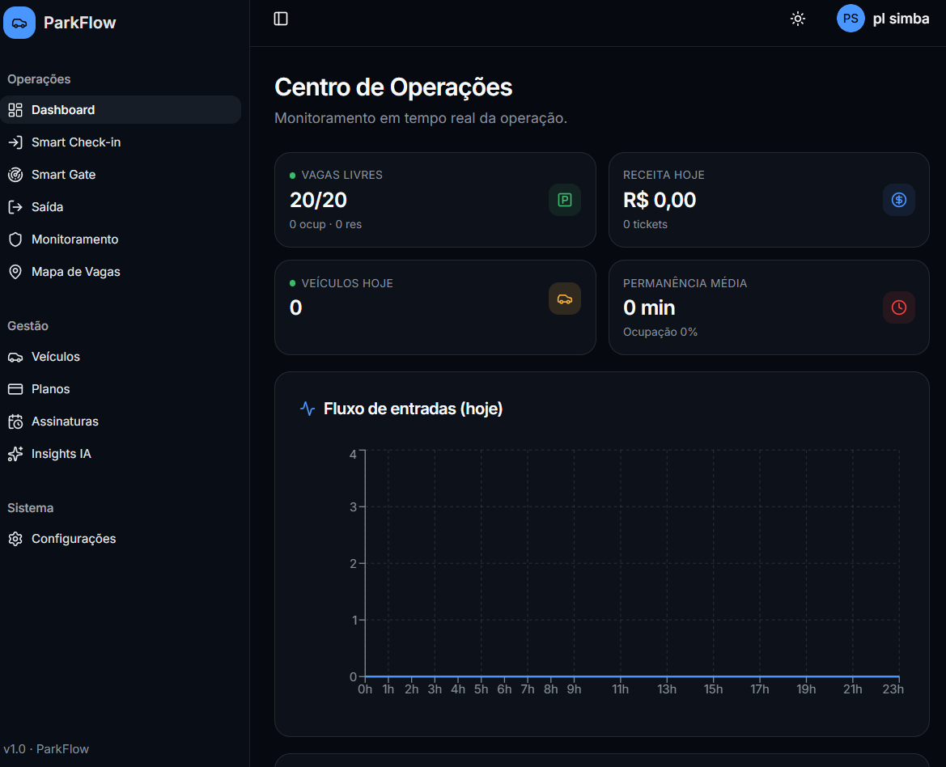Click the Centro de Operações heading
This screenshot has height=767, width=946.
tap(393, 87)
